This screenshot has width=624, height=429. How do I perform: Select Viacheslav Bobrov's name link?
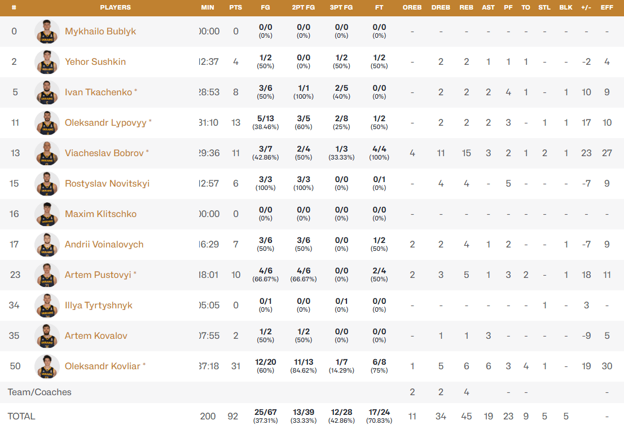point(104,153)
